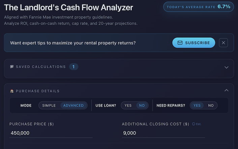Set Need Repairs to No

pyautogui.click(x=211, y=106)
